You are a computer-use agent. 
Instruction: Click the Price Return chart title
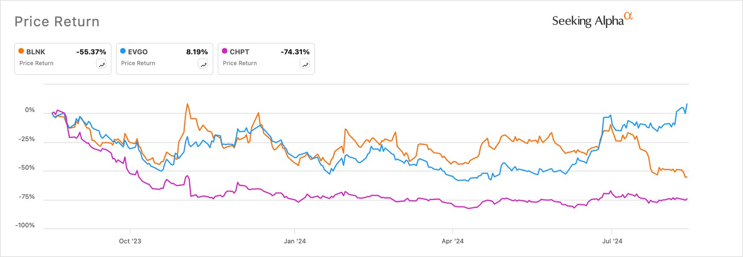[57, 22]
